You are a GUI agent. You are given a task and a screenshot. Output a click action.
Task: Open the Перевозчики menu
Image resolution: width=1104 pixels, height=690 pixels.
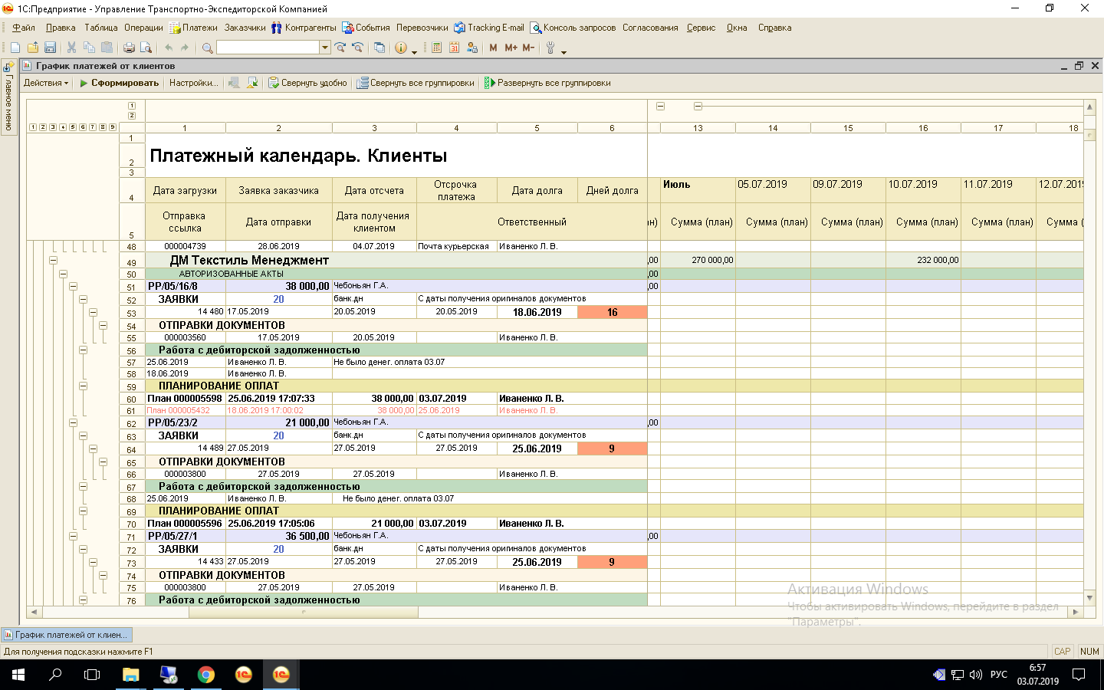pyautogui.click(x=422, y=28)
